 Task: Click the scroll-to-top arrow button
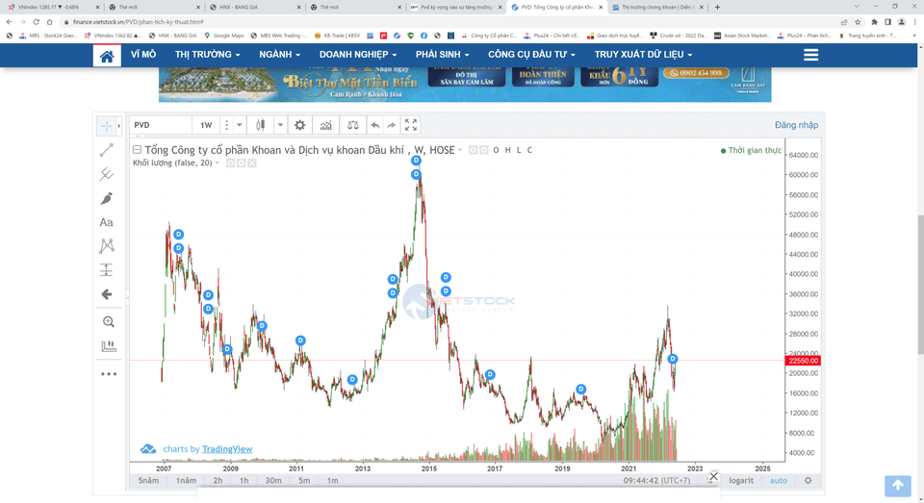pyautogui.click(x=897, y=486)
